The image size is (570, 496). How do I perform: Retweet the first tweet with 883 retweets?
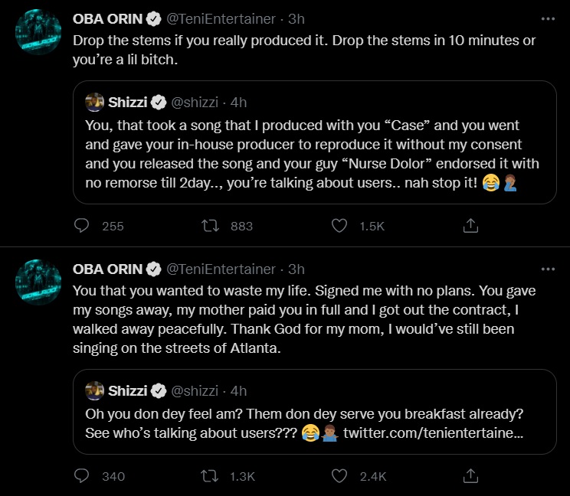(209, 225)
